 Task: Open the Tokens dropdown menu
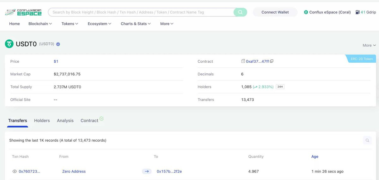pos(70,24)
